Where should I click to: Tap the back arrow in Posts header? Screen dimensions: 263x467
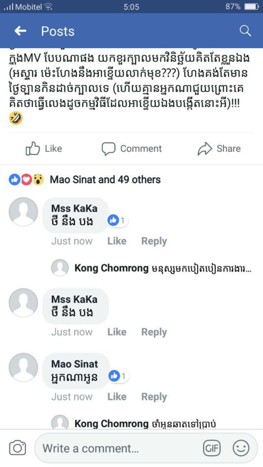pyautogui.click(x=20, y=31)
